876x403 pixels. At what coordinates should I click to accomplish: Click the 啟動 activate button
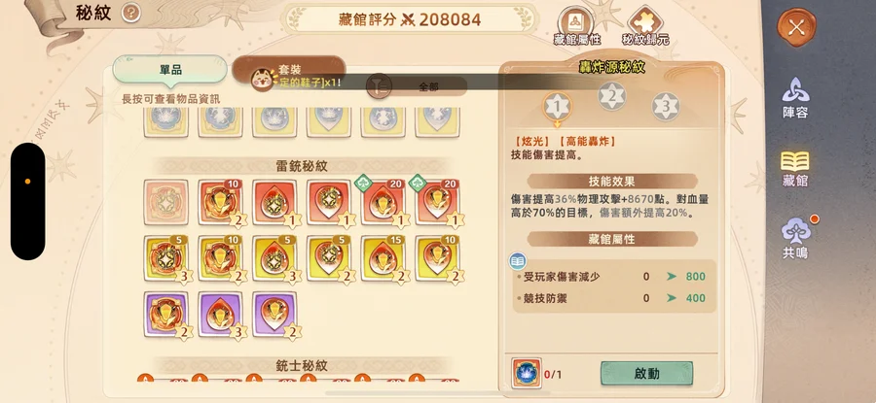click(x=647, y=374)
